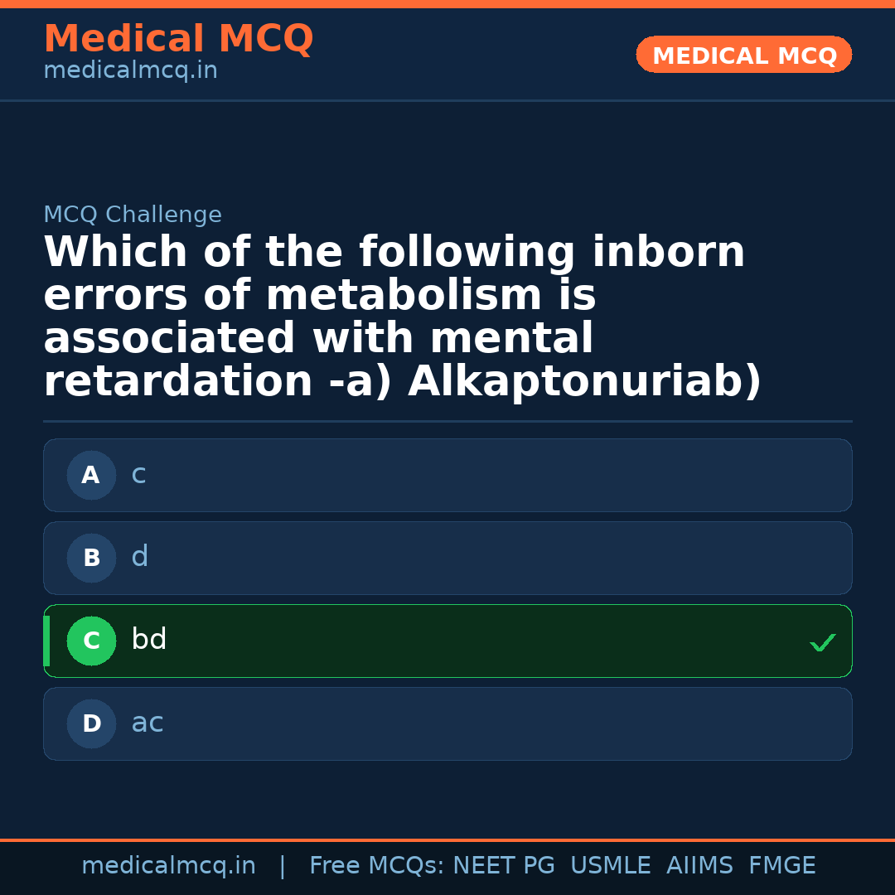Open the medicalmcq.in link under the header title
The height and width of the screenshot is (895, 895).
point(130,71)
